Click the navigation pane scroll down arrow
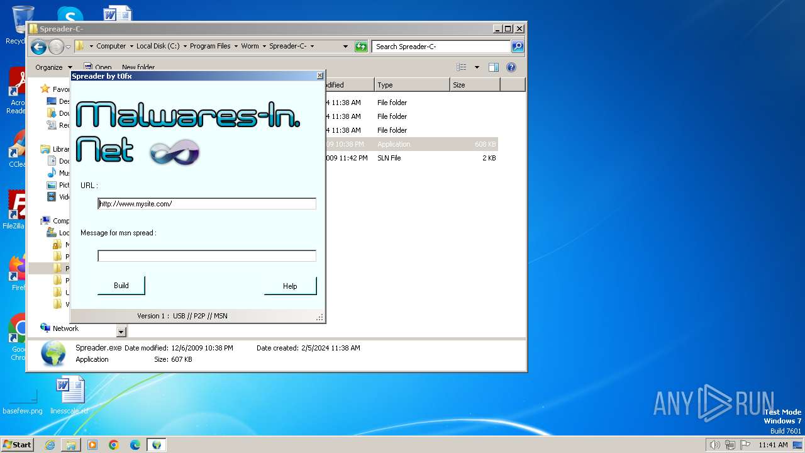The image size is (805, 453). (x=121, y=332)
